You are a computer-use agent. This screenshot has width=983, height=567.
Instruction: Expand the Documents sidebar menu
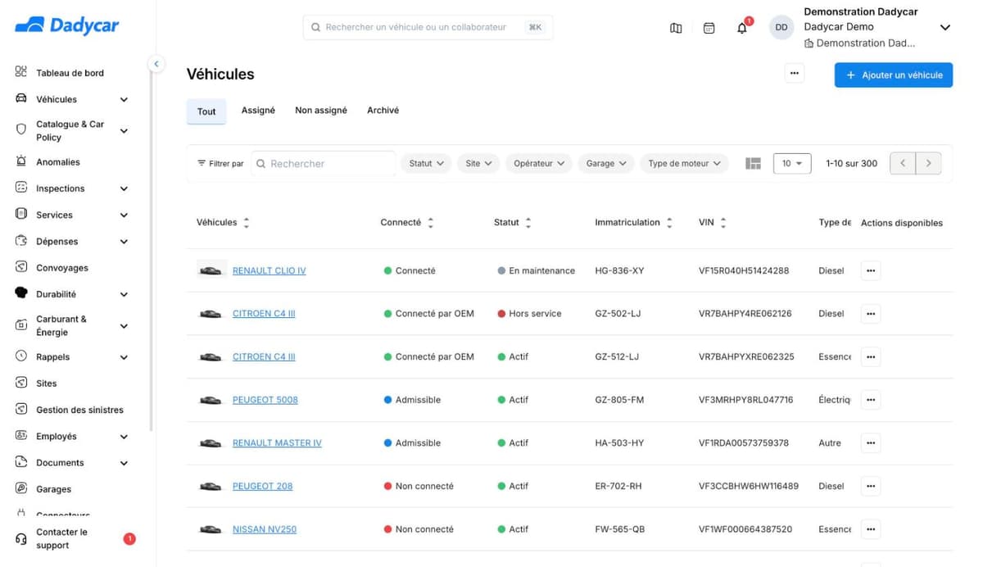[x=124, y=463]
